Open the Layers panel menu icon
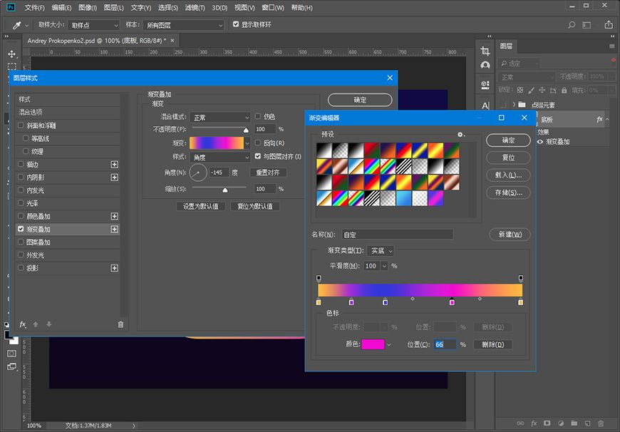This screenshot has height=432, width=620. pos(612,46)
